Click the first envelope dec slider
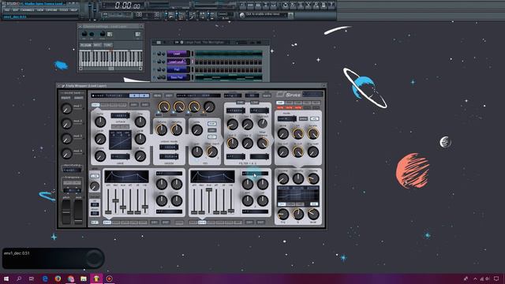This screenshot has width=505, height=284. 115,201
